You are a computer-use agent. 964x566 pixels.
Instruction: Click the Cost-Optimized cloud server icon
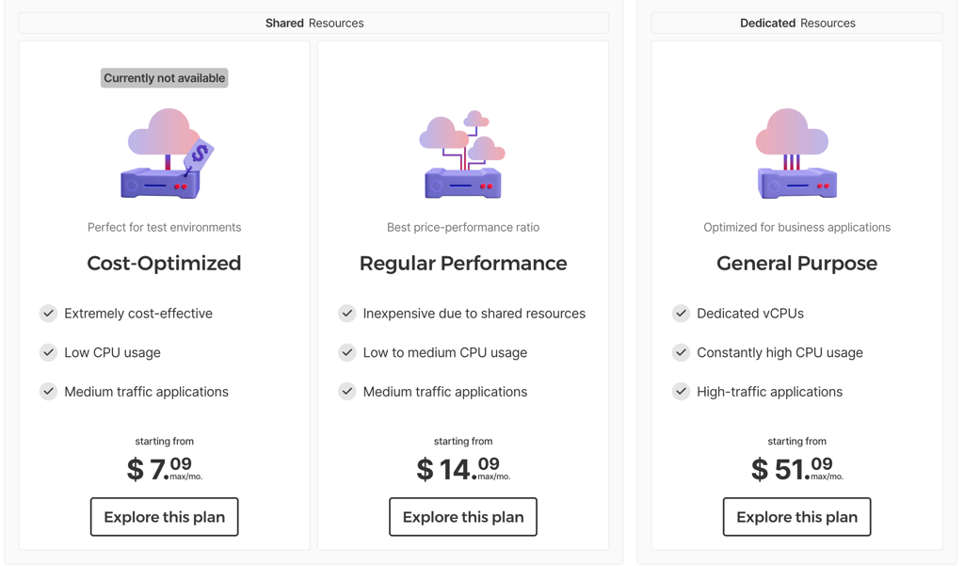[x=168, y=154]
